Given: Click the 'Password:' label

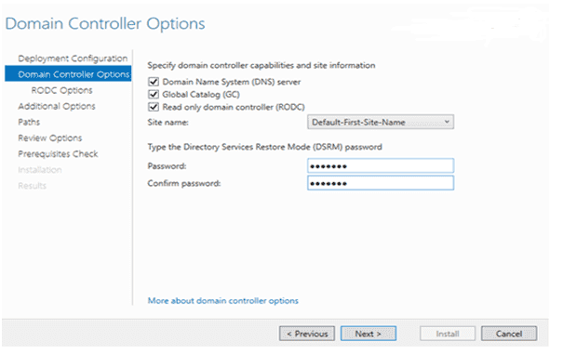Looking at the screenshot, I should click(x=167, y=166).
